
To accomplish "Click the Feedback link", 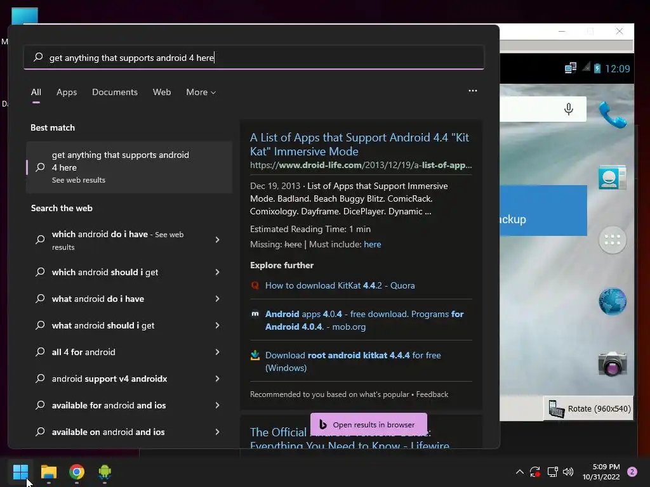I will pyautogui.click(x=432, y=394).
